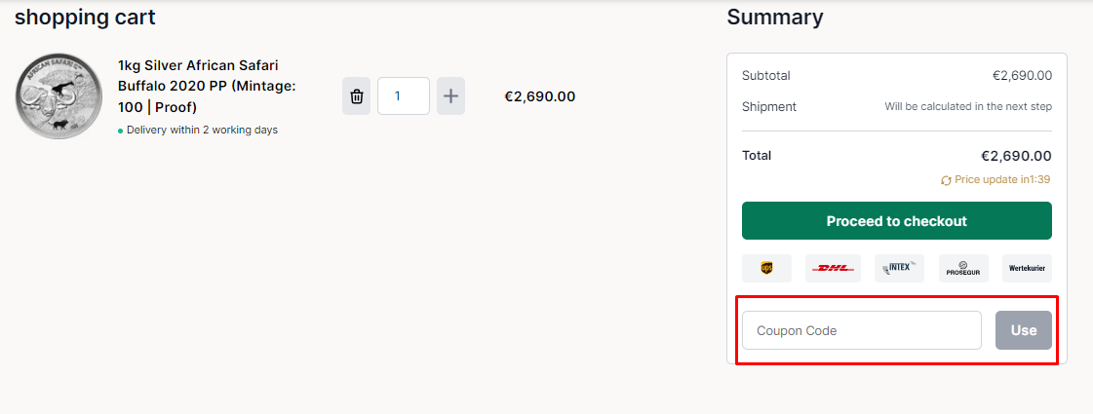Click the INTEX carrier logo

pyautogui.click(x=898, y=268)
